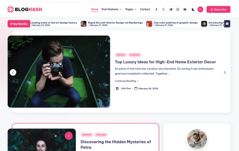The height and width of the screenshot is (151, 239).
Task: Open the YouTube social icon
Action: pos(185,9)
